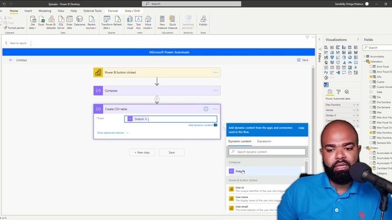Click Save below the flow steps
Screen dimensions: 392x220
171,152
